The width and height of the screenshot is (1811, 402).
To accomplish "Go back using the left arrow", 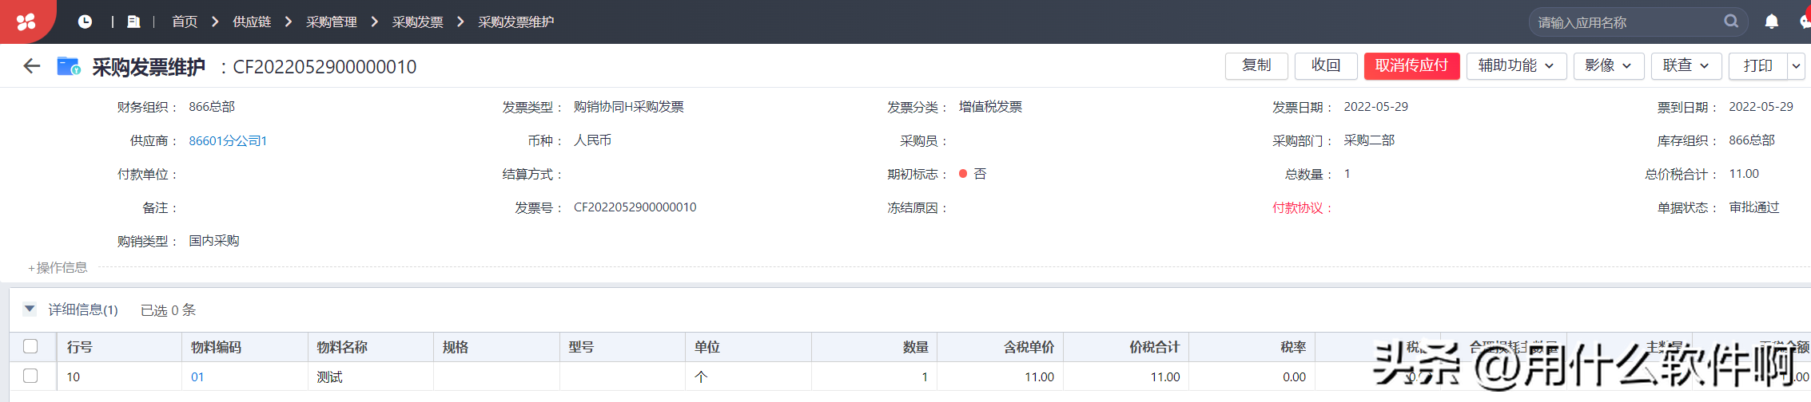I will [32, 66].
